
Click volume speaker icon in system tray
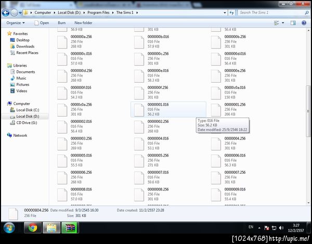[281, 228]
